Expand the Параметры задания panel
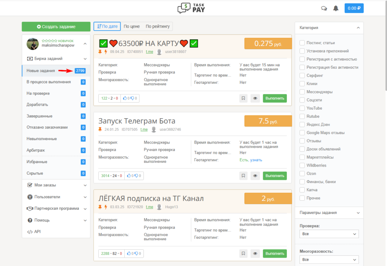 click(329, 213)
